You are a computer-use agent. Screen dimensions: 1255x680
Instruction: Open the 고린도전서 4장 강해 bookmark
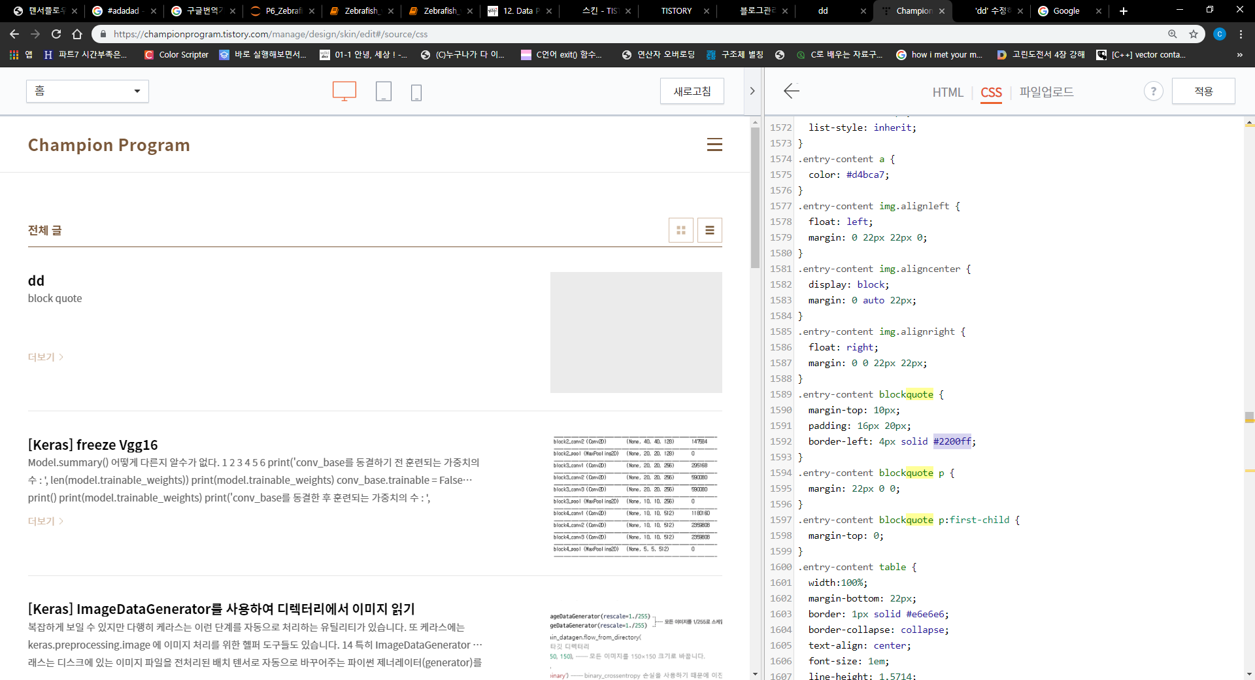1040,55
